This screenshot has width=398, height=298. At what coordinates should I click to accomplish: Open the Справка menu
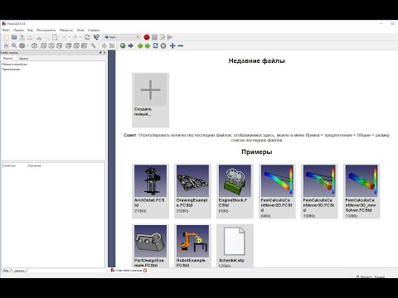coord(94,30)
